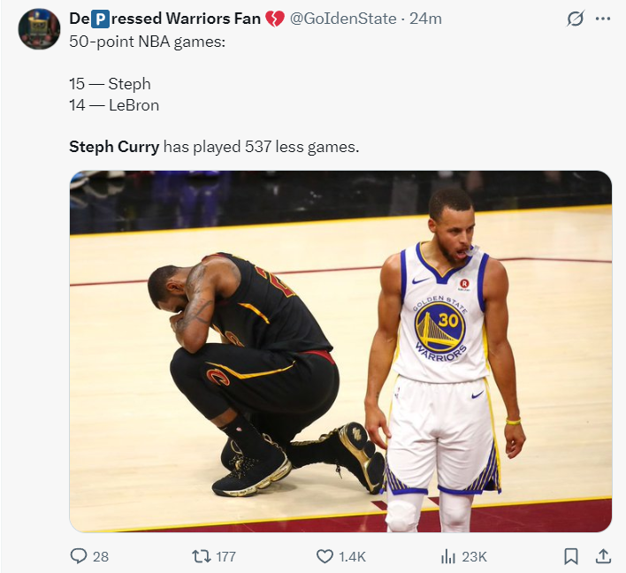Open the three-dot more options menu

point(603,19)
